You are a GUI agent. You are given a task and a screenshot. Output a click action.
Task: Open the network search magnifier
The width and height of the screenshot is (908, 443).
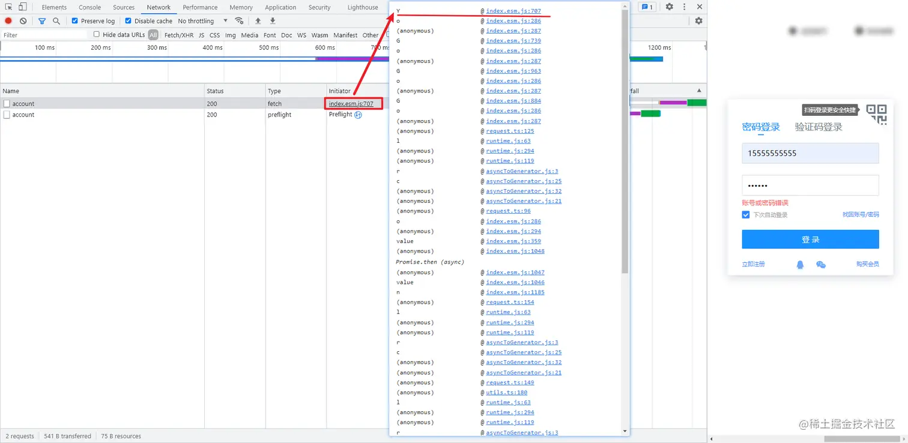coord(56,21)
